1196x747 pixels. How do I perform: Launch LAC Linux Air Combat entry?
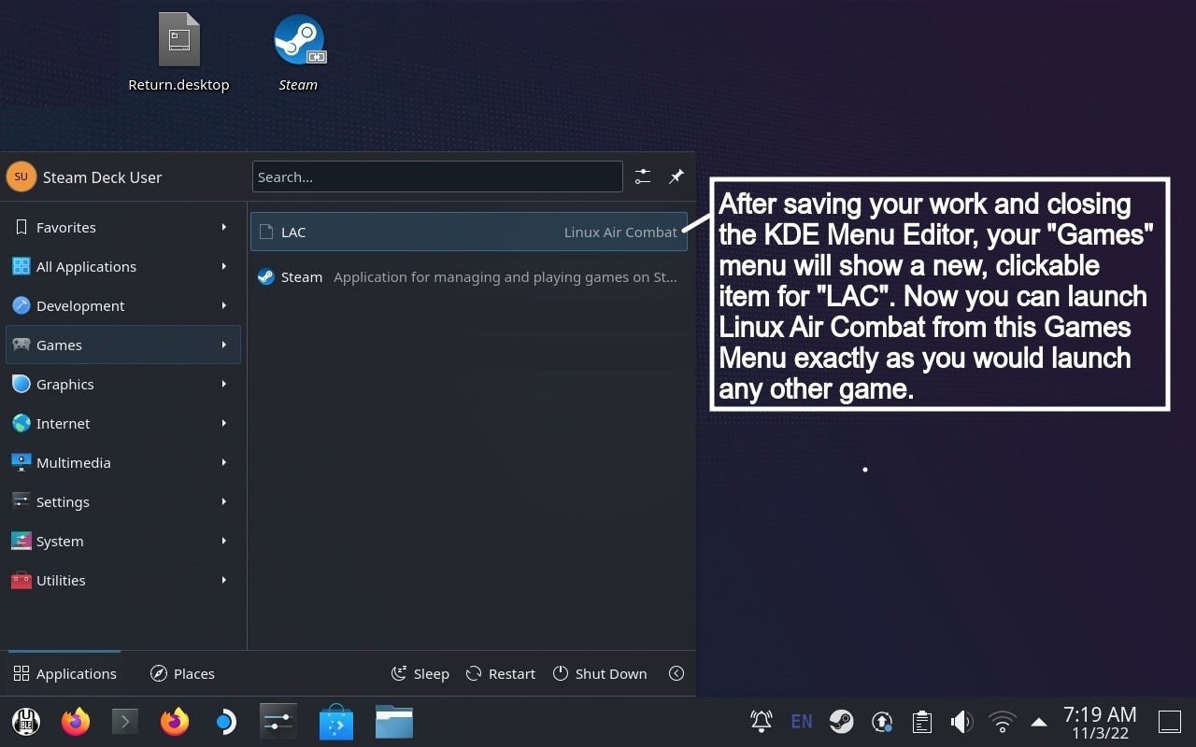click(469, 232)
